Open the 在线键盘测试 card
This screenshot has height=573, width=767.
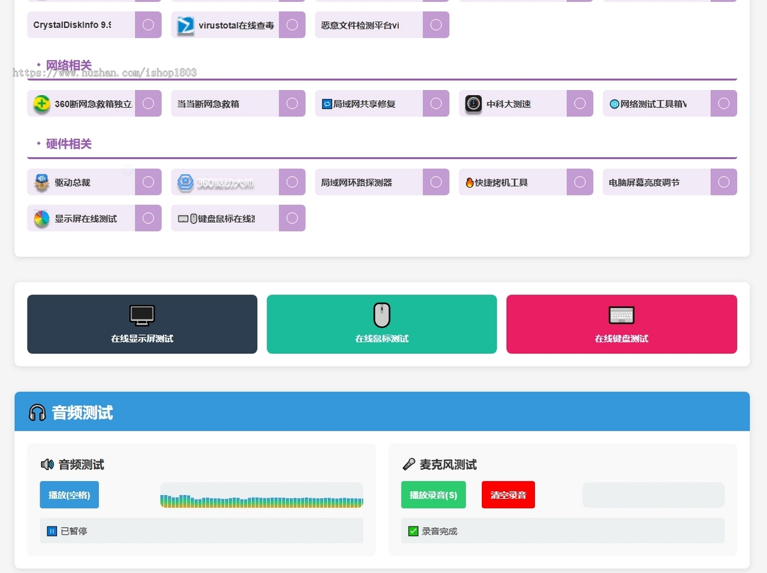click(x=621, y=324)
